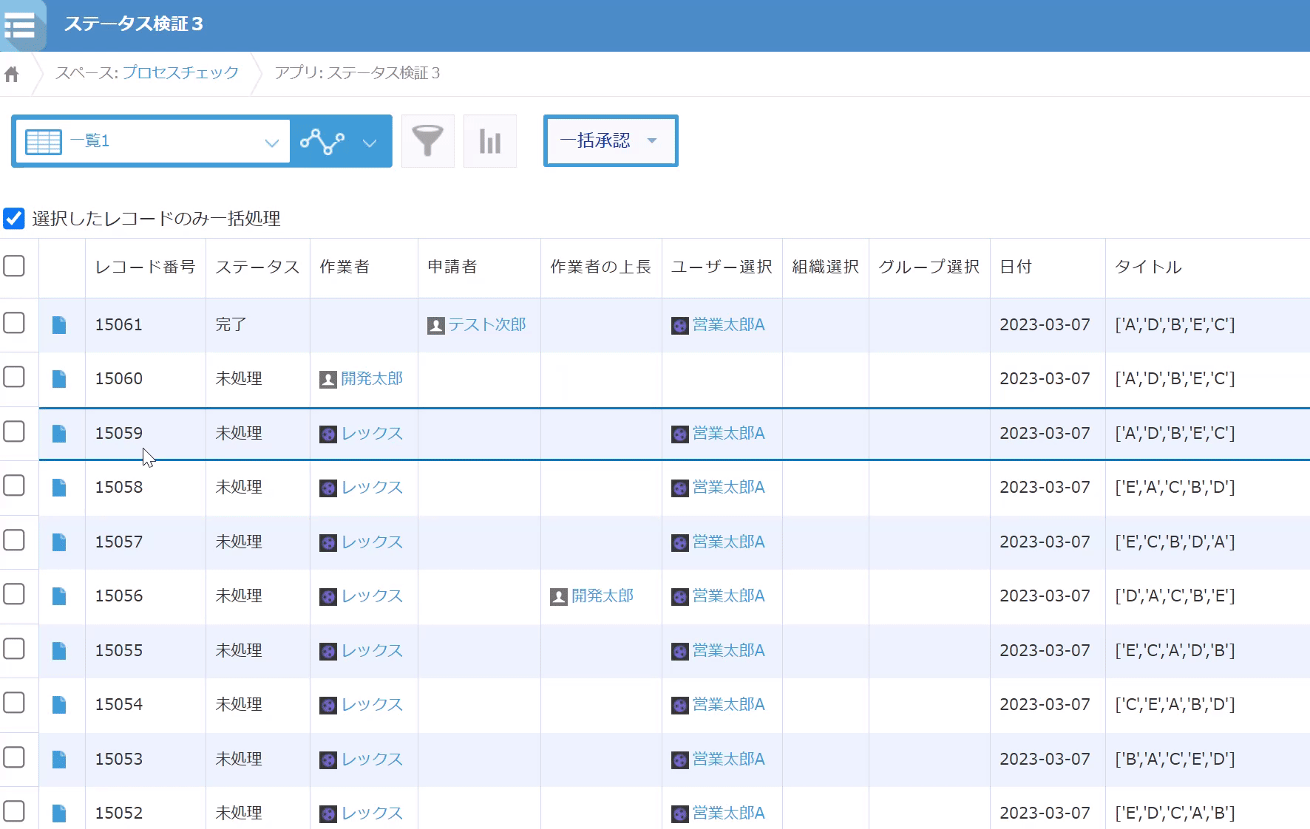Toggle the select-all header checkbox

14,266
